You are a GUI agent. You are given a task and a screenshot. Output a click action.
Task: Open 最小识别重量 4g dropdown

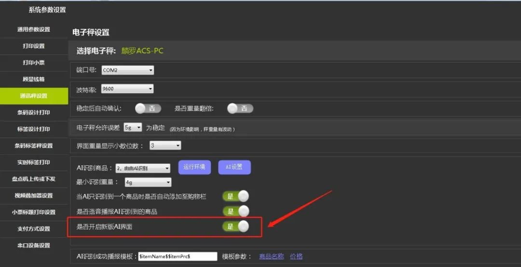pos(148,182)
